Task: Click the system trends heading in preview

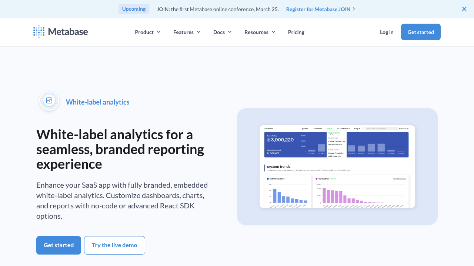Action: tap(279, 167)
